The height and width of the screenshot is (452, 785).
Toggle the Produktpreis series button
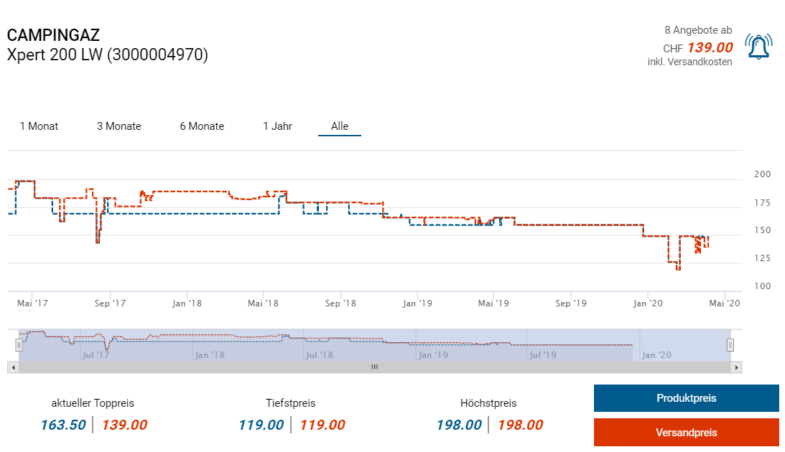pyautogui.click(x=686, y=398)
